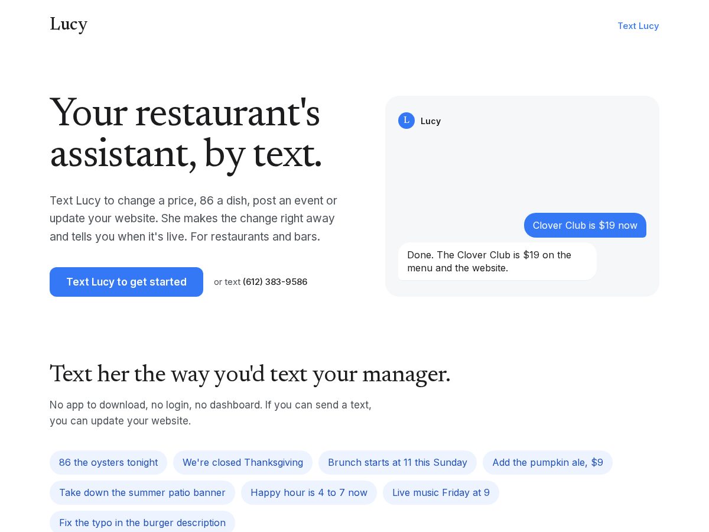
Task: Open the Text Lucy link in the header
Action: (x=638, y=26)
